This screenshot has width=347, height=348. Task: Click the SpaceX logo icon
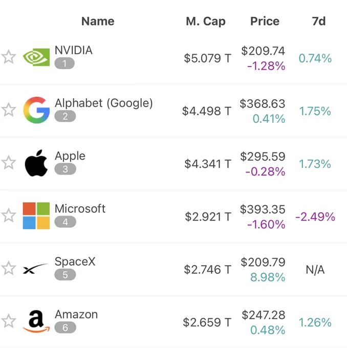tap(35, 269)
